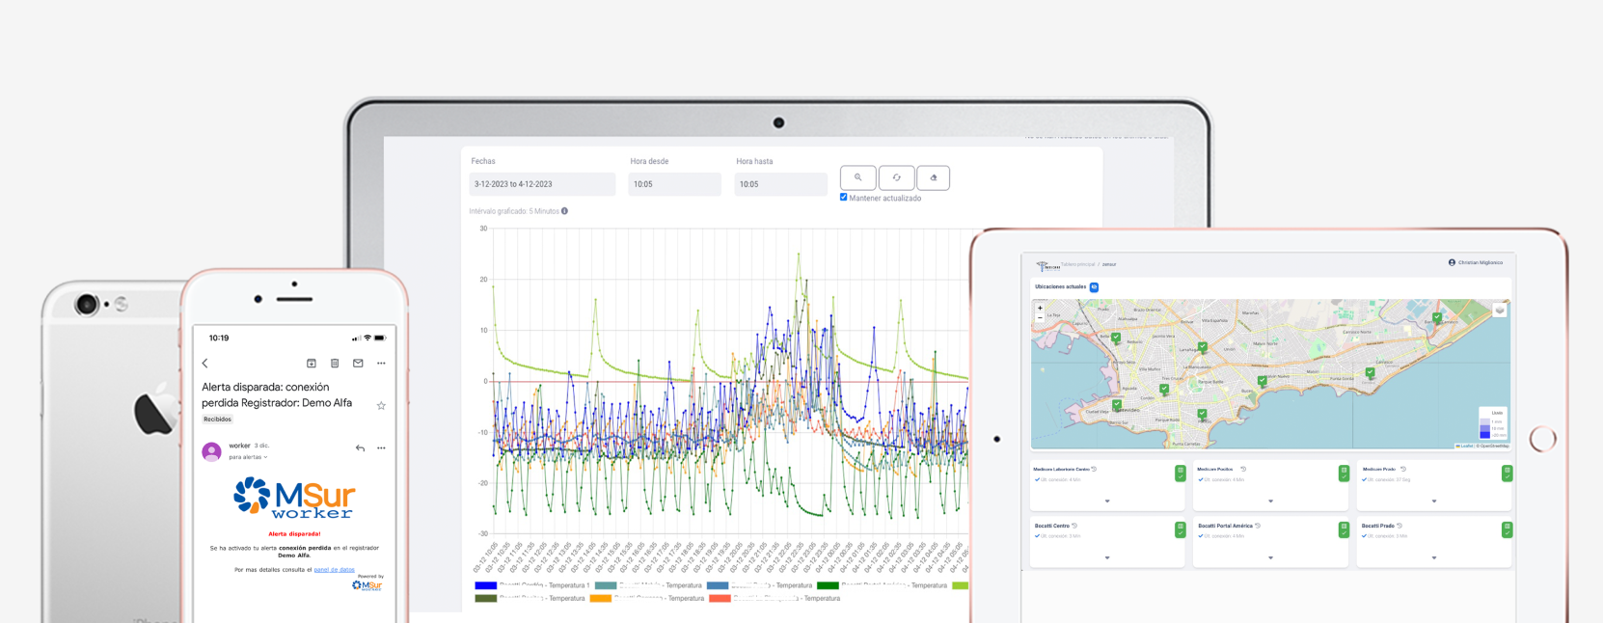Open history icon on Bocatti Prado
Viewport: 1603px width, 623px height.
coord(1399,526)
